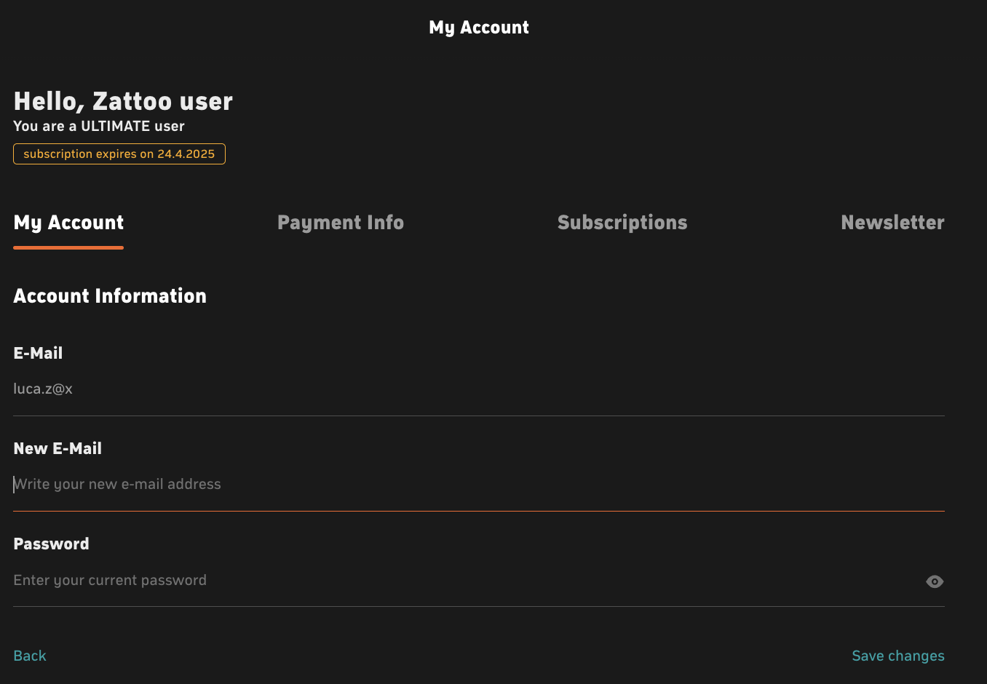Viewport: 987px width, 684px height.
Task: Click the Account Information heading
Action: point(110,296)
